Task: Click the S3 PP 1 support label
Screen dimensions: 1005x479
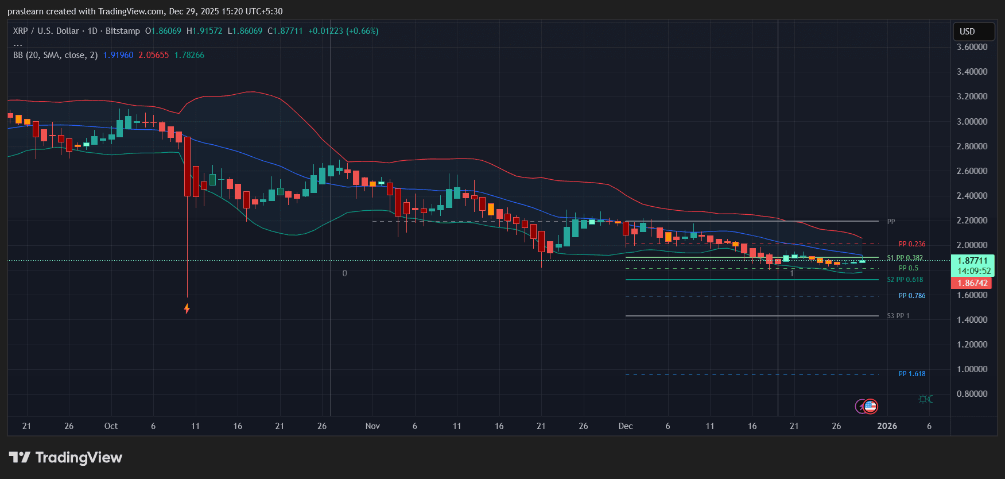Action: [x=898, y=316]
